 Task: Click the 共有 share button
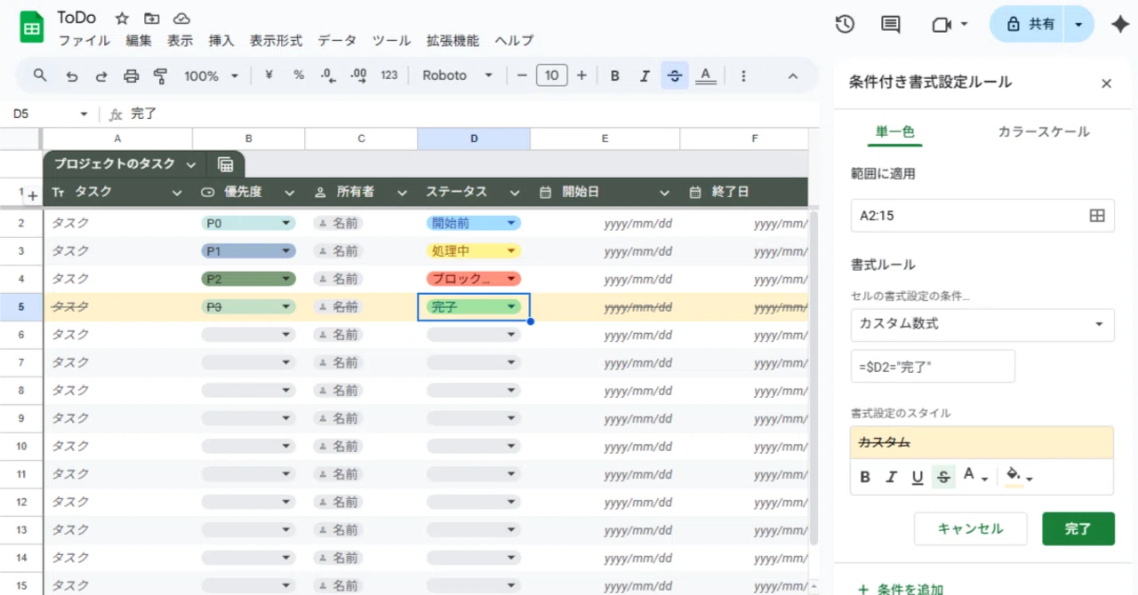(x=1030, y=25)
